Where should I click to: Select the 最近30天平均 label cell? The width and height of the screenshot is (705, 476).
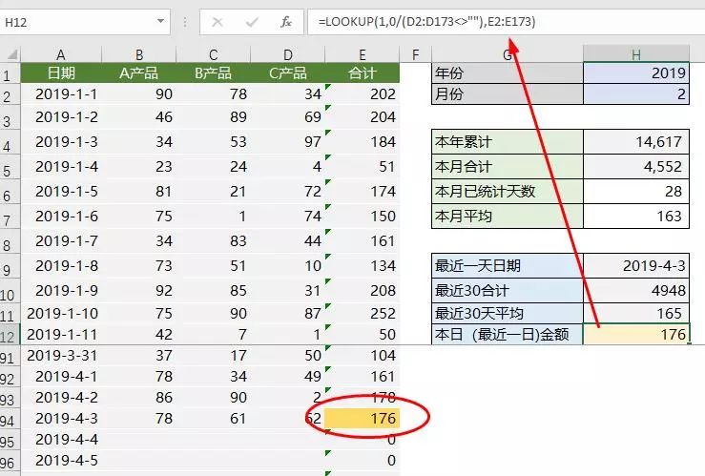coord(508,313)
